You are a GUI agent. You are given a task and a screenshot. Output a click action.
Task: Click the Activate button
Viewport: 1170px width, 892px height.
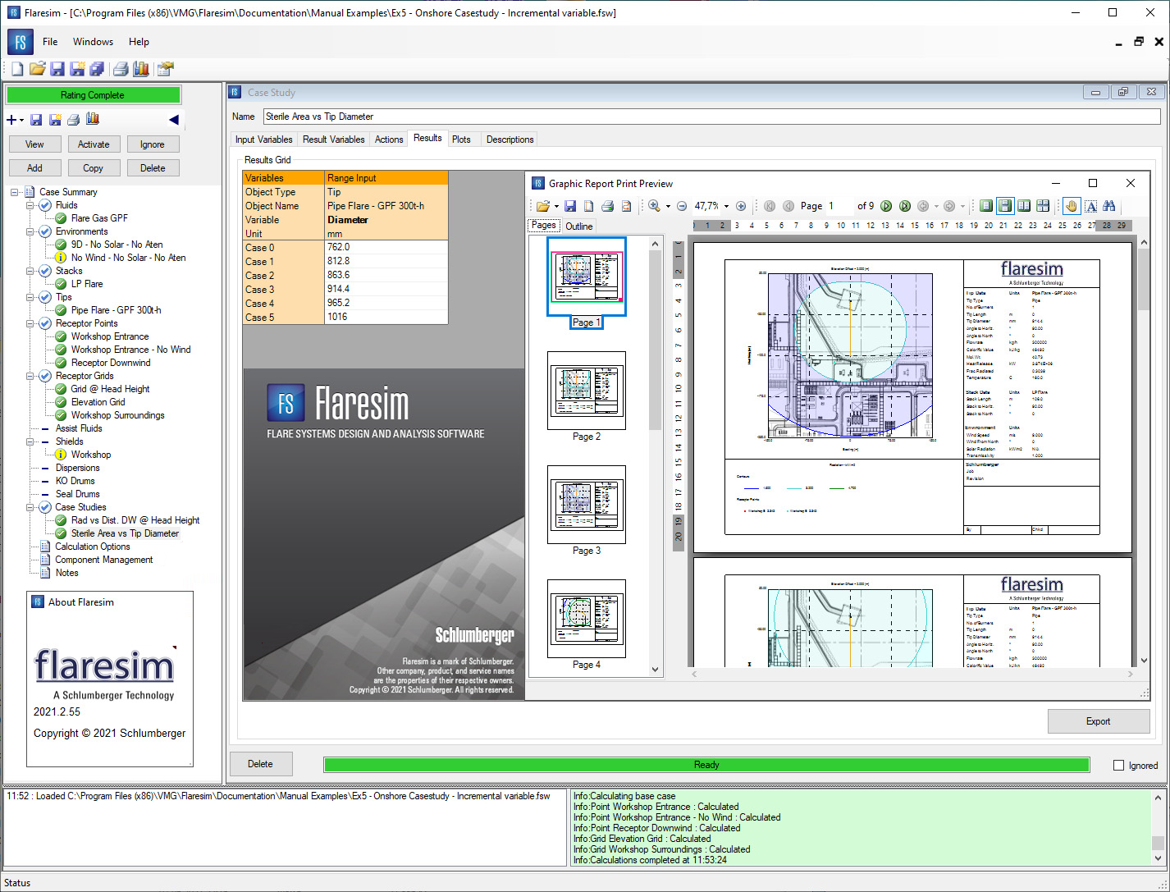tap(94, 144)
